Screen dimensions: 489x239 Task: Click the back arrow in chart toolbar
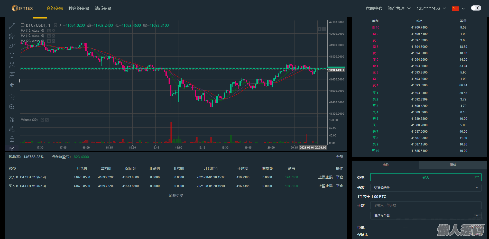coord(12,85)
